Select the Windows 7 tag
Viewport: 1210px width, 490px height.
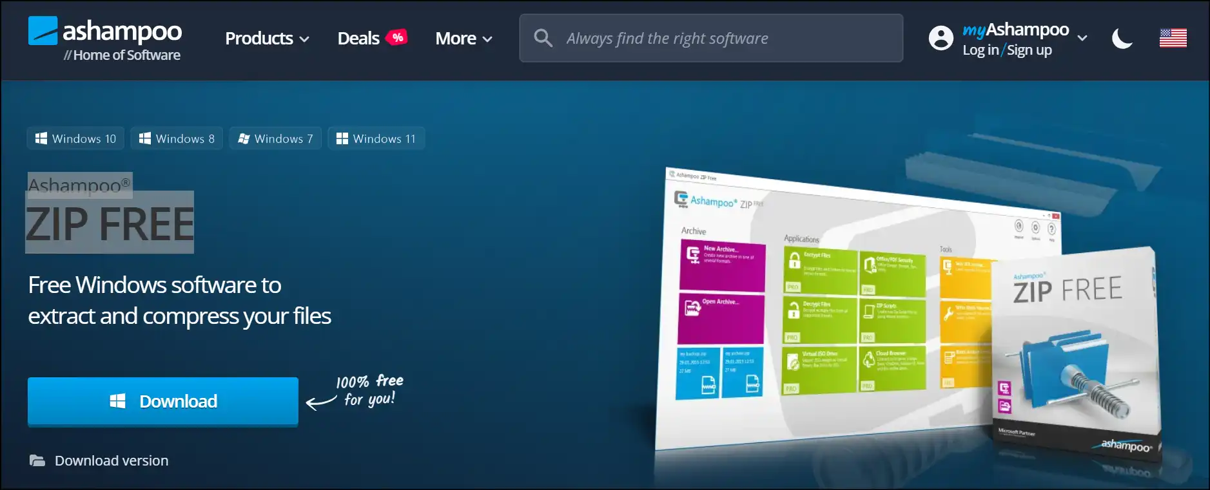tap(275, 138)
